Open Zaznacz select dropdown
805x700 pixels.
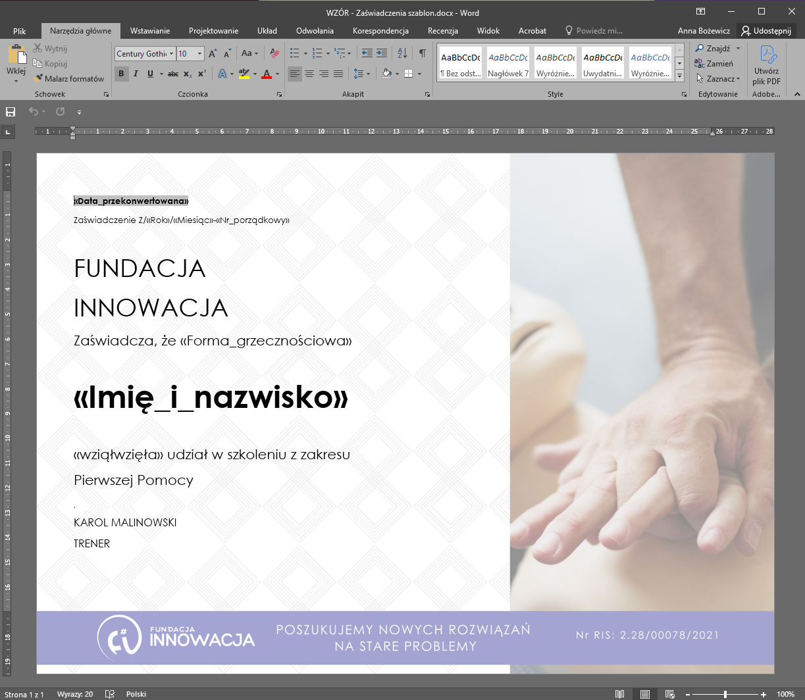click(718, 78)
